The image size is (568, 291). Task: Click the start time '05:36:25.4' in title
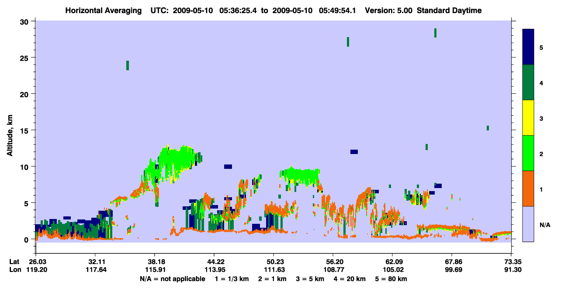pyautogui.click(x=239, y=10)
